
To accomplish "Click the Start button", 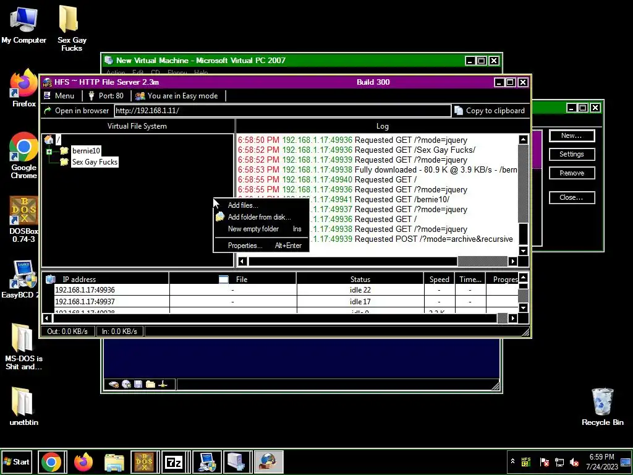I will coord(17,461).
